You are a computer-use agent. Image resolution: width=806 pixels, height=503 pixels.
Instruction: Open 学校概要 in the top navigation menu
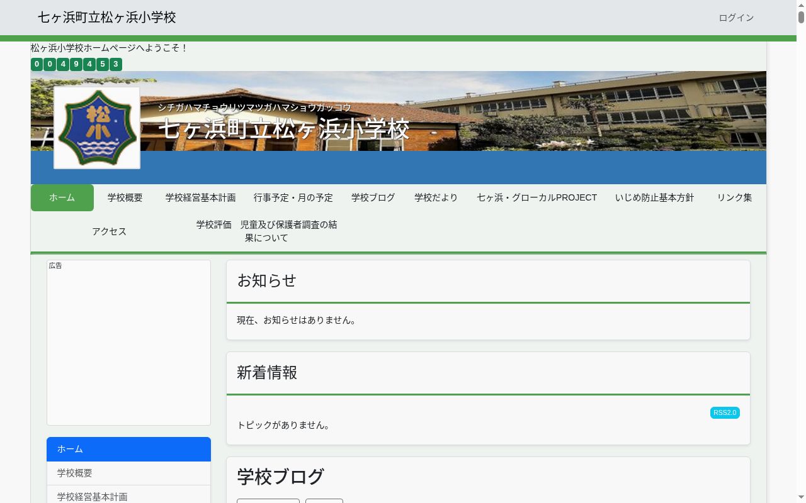tap(125, 197)
